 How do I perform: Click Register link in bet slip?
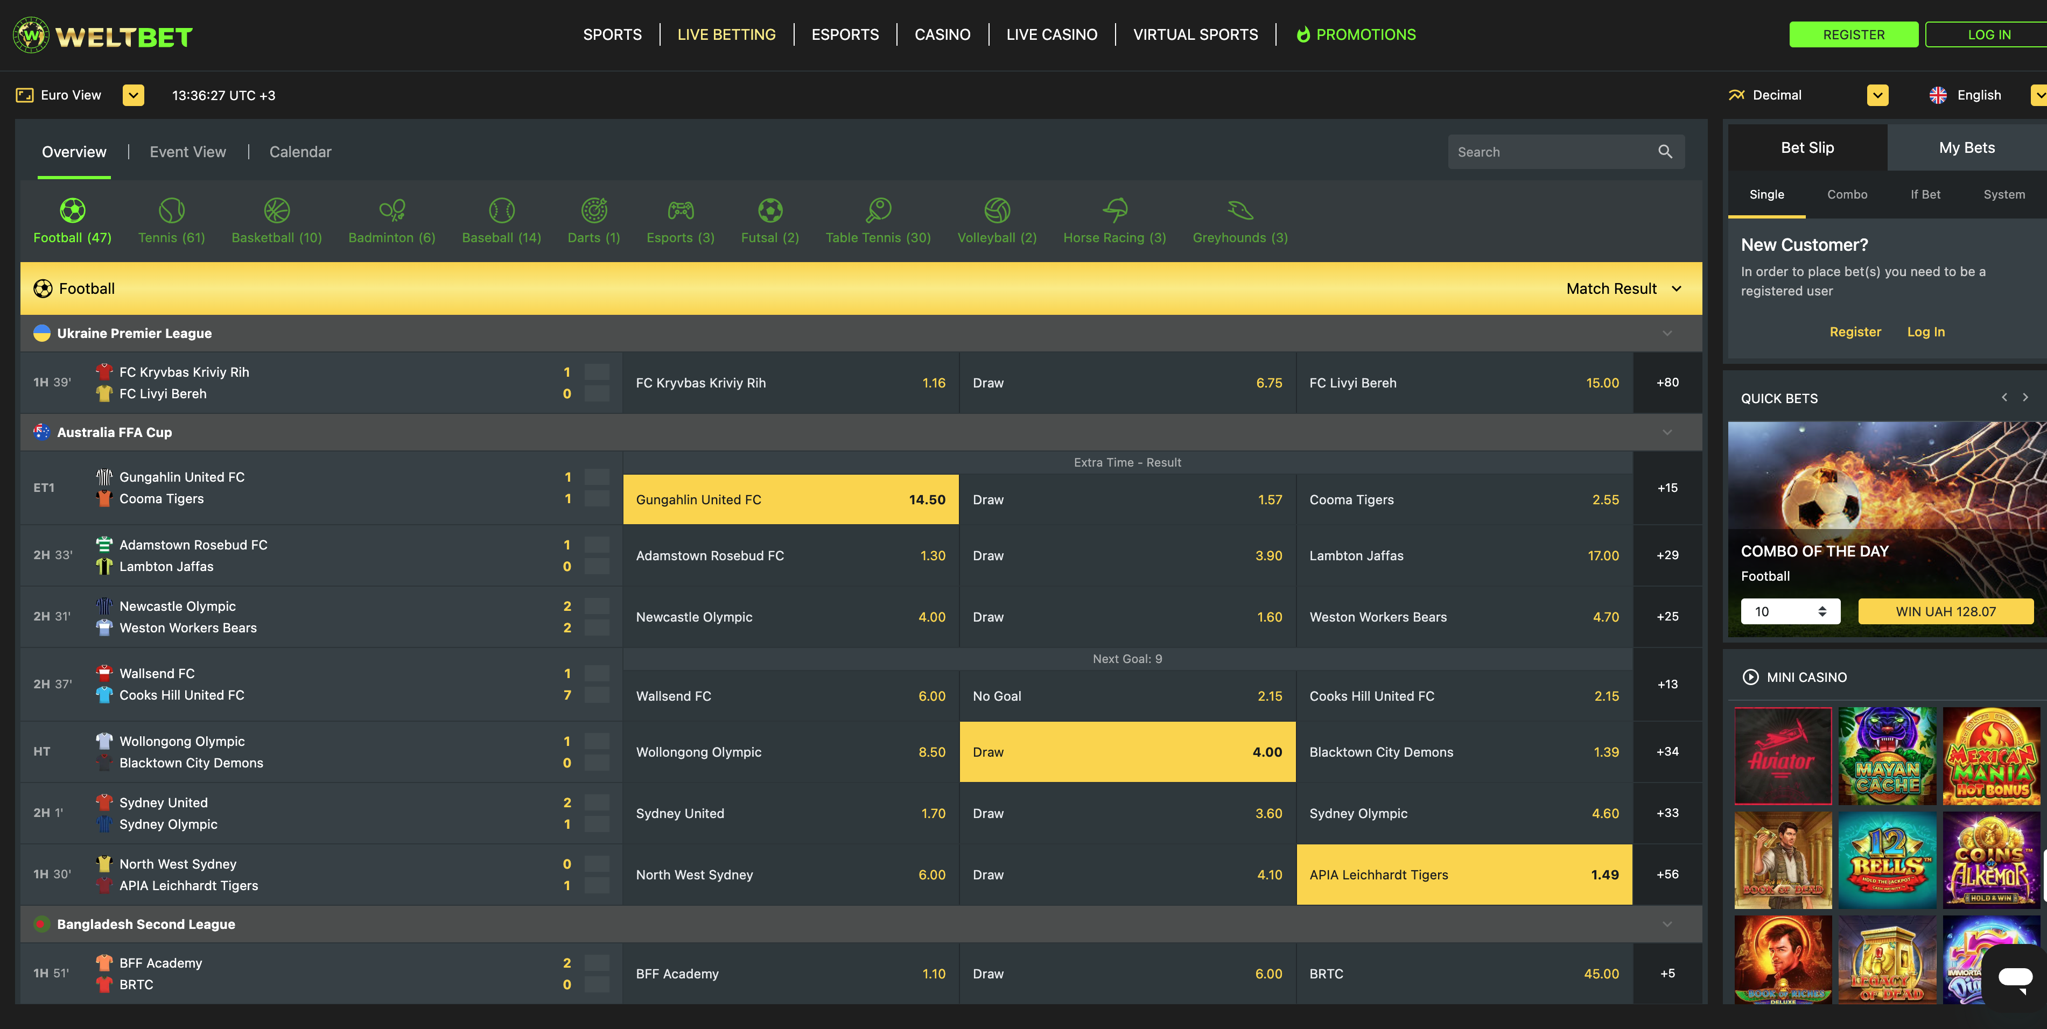(1855, 332)
